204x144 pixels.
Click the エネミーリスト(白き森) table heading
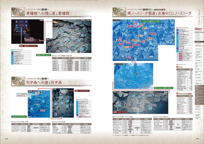tap(59, 122)
